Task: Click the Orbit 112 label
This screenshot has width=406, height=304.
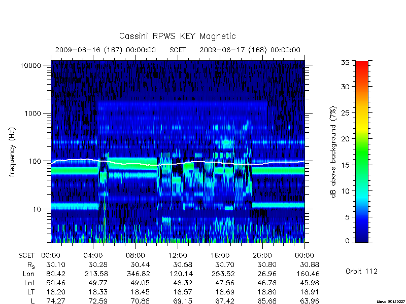Action: 361,272
